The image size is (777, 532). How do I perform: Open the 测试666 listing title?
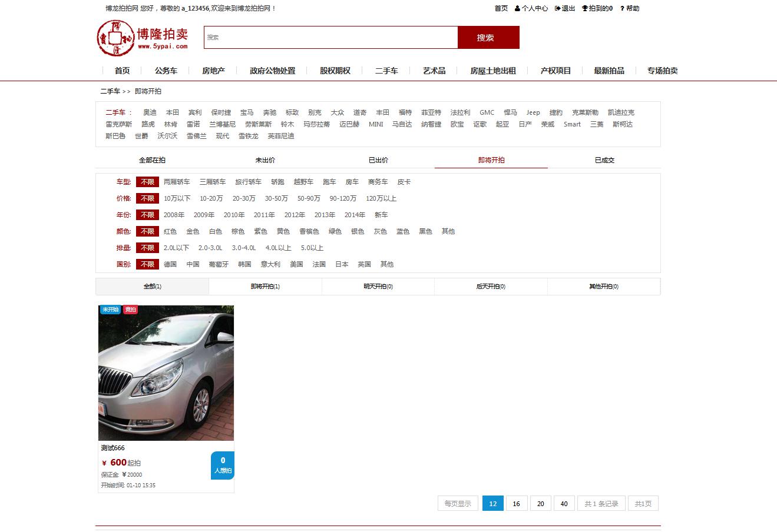[113, 448]
